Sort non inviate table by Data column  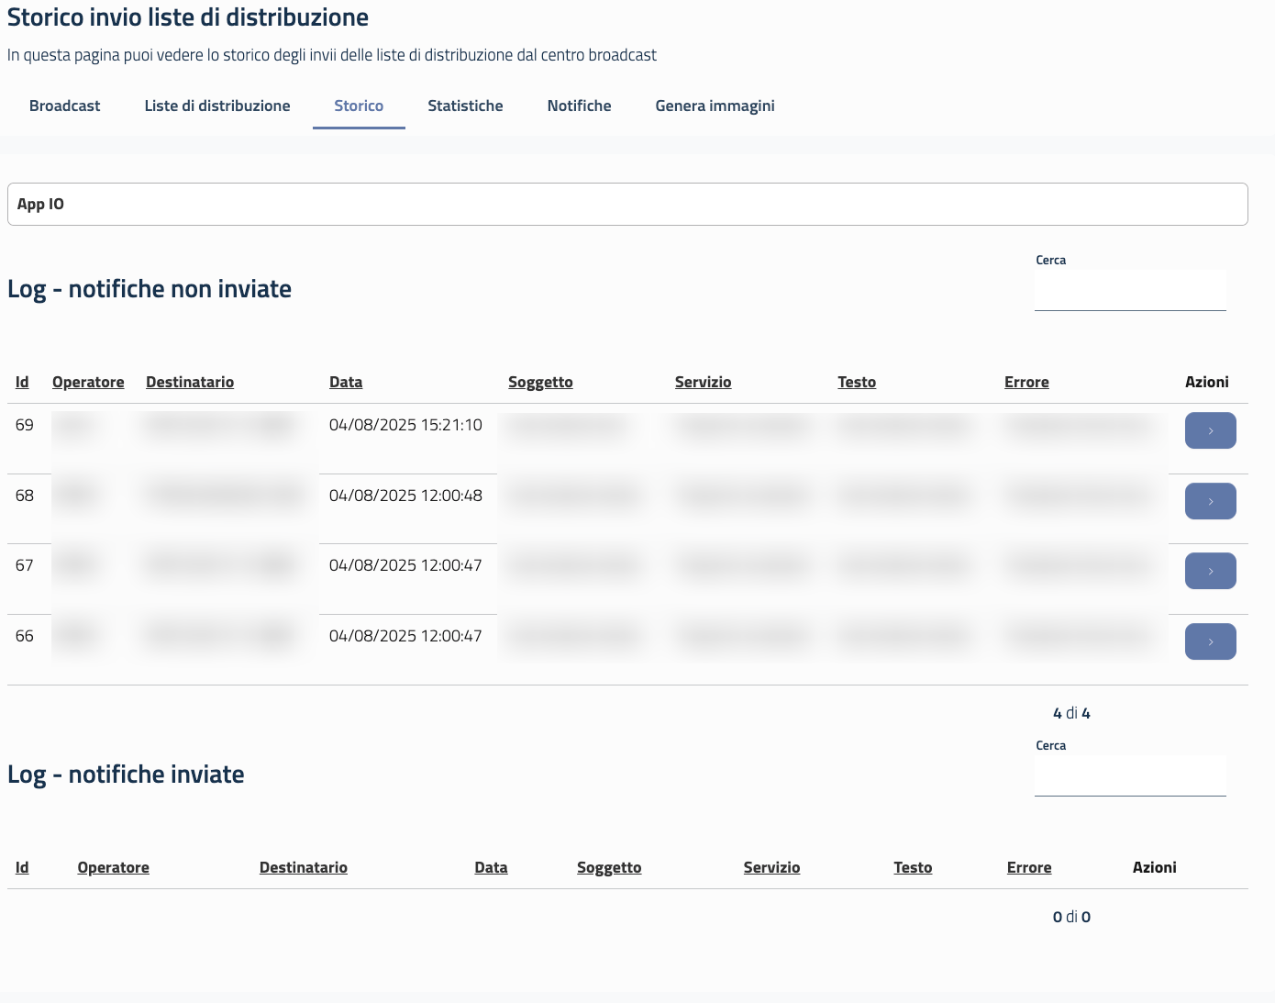pyautogui.click(x=346, y=382)
